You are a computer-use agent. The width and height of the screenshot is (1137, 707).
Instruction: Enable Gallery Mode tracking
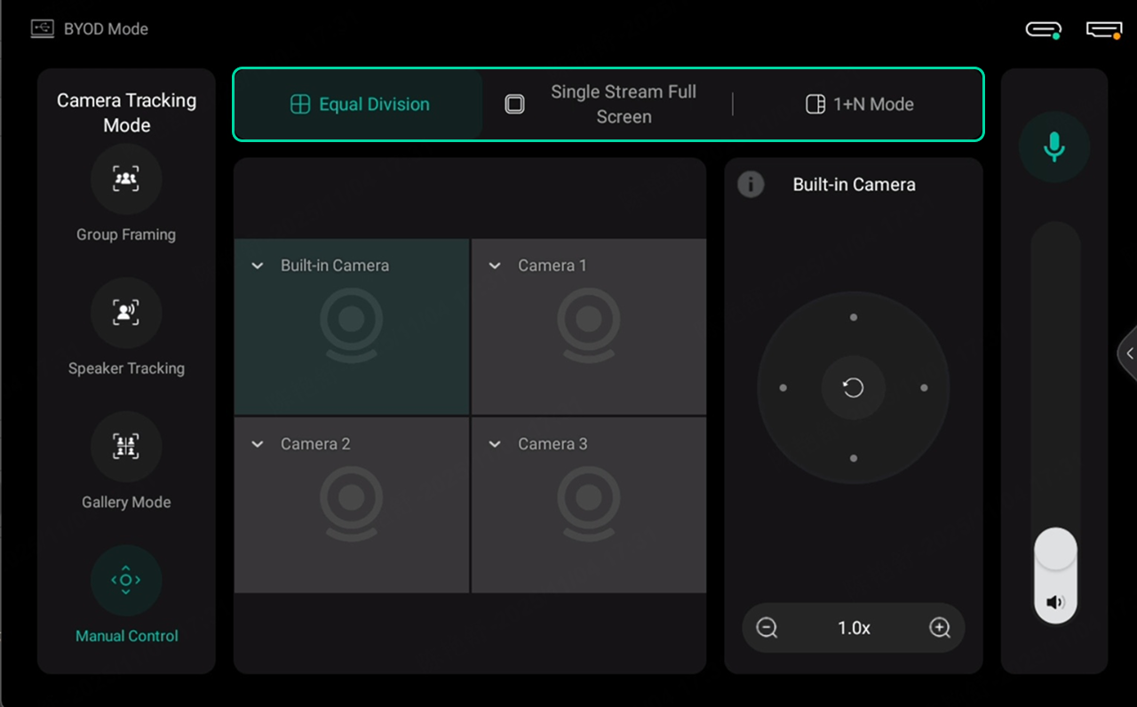coord(126,446)
